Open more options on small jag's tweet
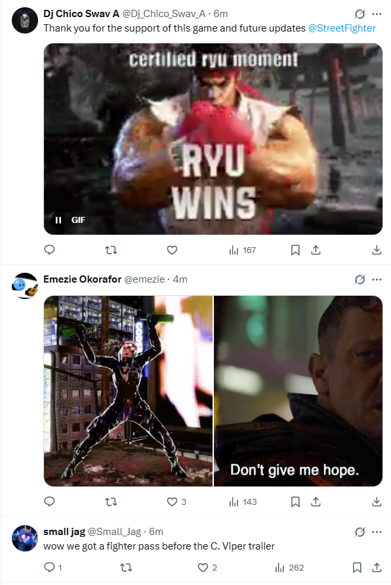Image resolution: width=391 pixels, height=585 pixels. (x=377, y=532)
